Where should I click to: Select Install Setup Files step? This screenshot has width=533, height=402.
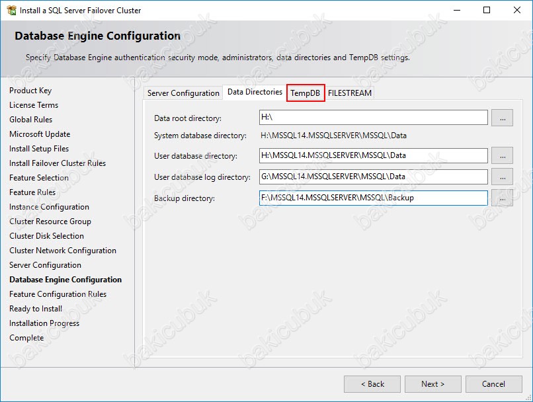[39, 149]
